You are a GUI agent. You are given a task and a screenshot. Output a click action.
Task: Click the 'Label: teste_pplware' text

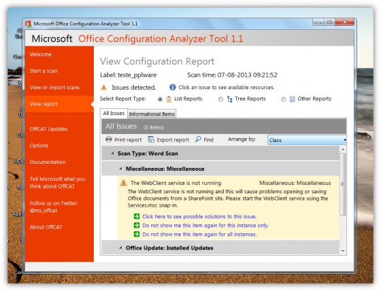(x=129, y=75)
